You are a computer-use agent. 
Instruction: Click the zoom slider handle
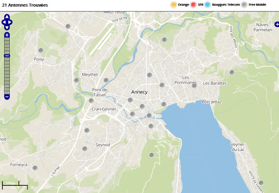tap(7, 56)
